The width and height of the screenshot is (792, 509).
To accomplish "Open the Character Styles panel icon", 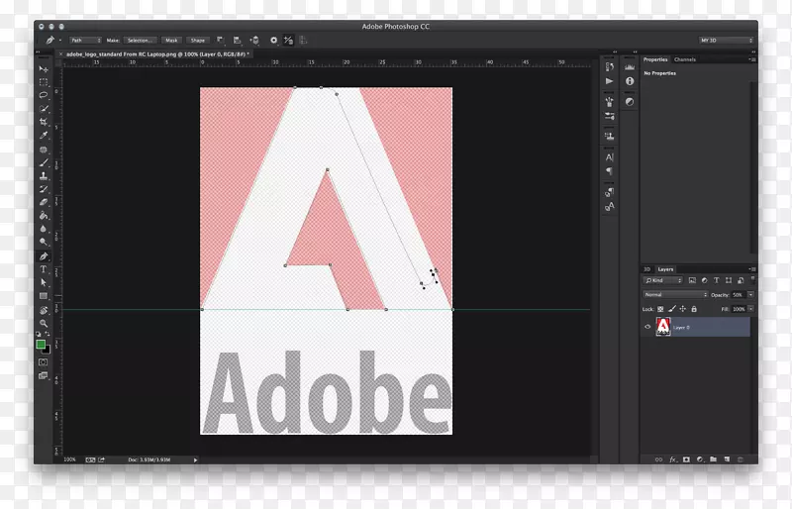I will [609, 206].
